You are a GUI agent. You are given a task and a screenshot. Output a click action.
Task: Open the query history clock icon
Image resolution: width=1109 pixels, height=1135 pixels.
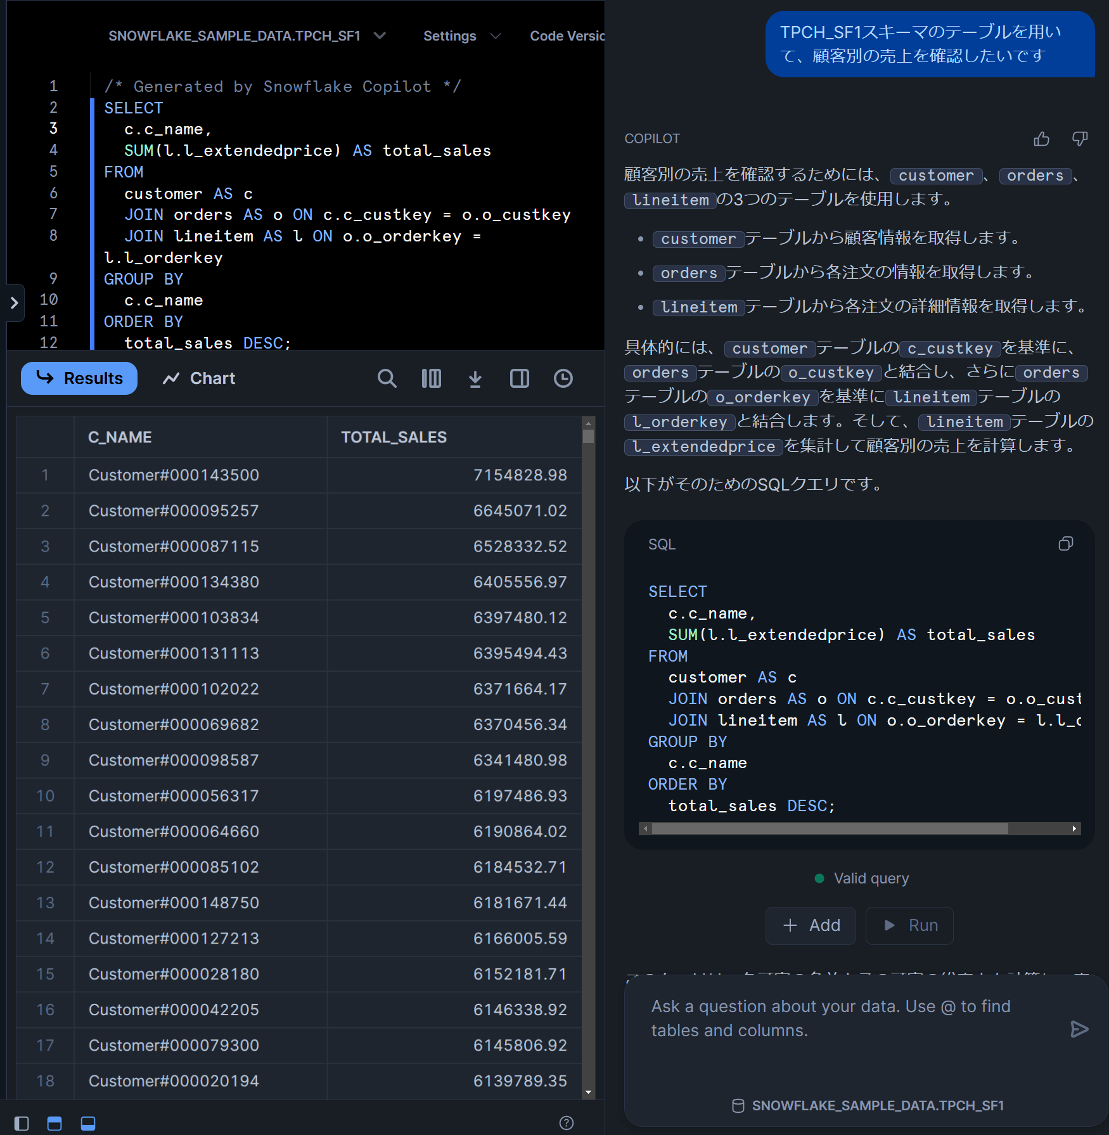[x=563, y=378]
